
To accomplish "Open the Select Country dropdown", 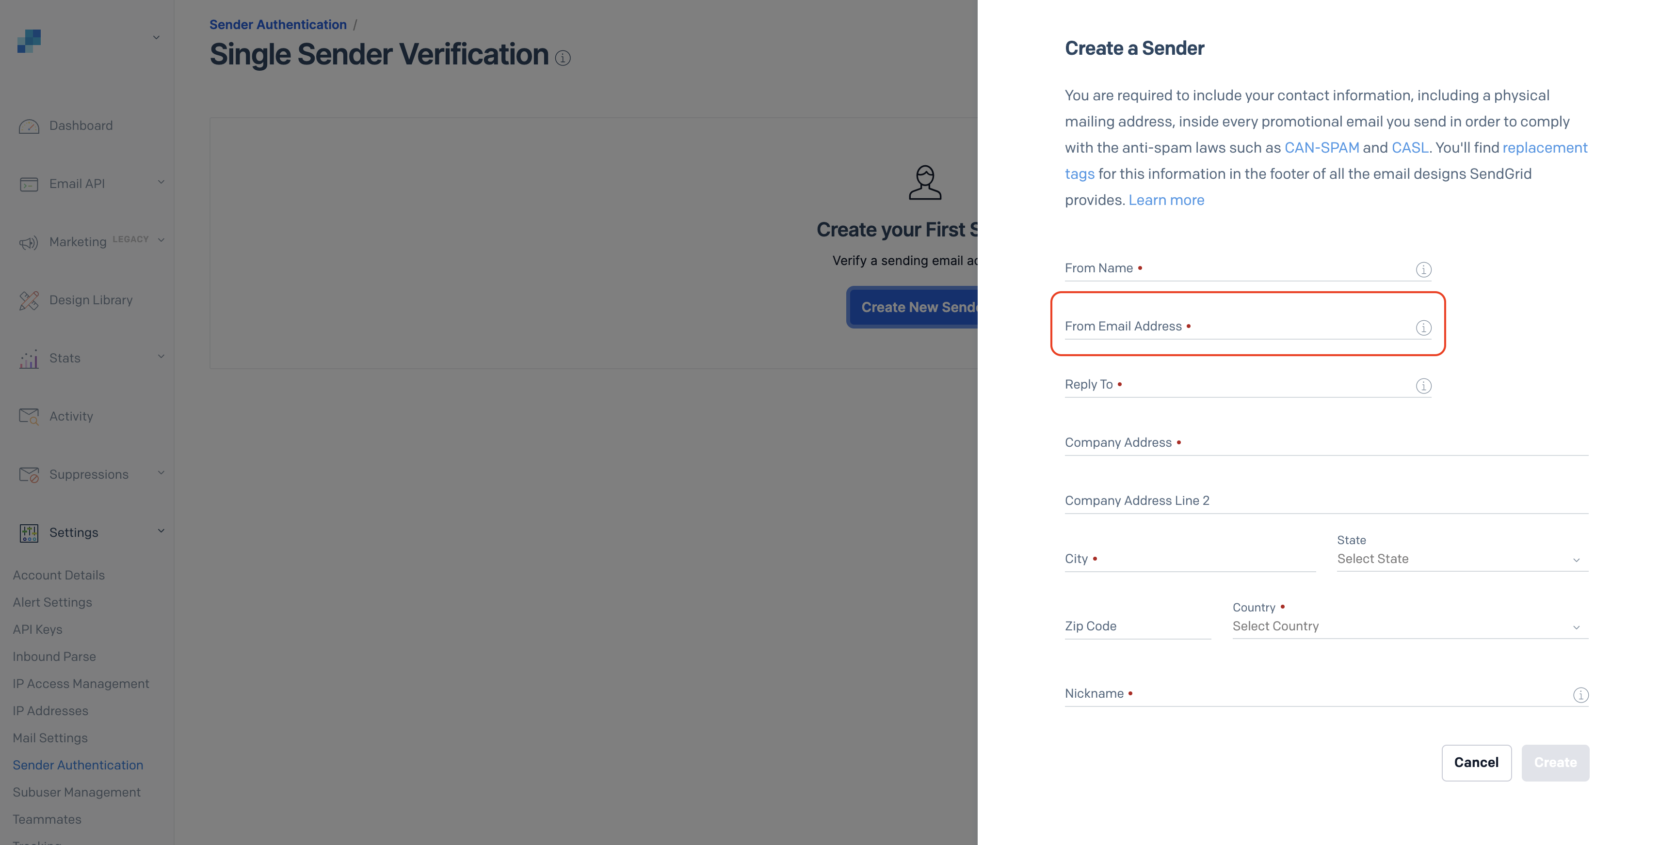I will (1409, 626).
